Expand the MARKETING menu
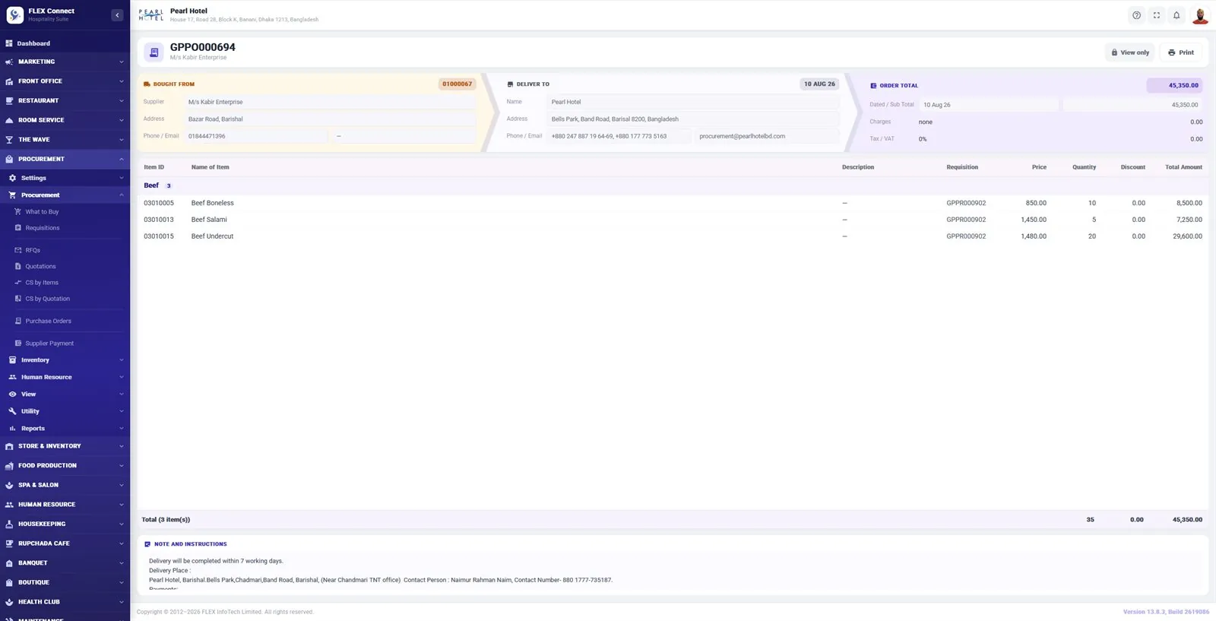Viewport: 1216px width, 621px height. pos(65,62)
